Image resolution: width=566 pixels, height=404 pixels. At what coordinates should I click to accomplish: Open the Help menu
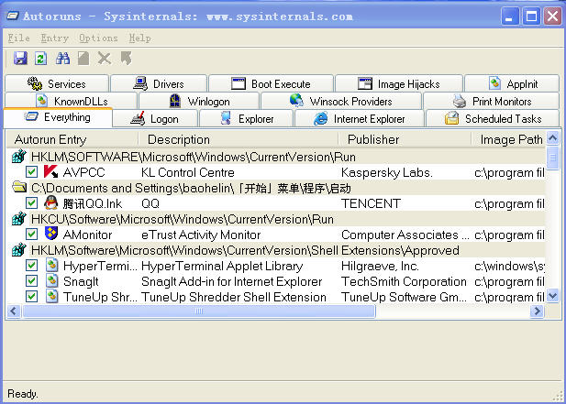(x=139, y=38)
